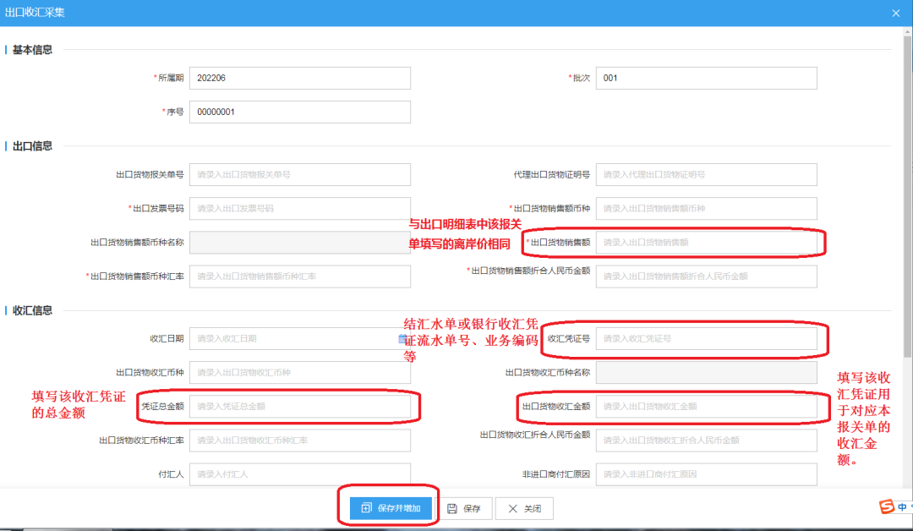
Task: Click the 保存 button
Action: click(464, 508)
